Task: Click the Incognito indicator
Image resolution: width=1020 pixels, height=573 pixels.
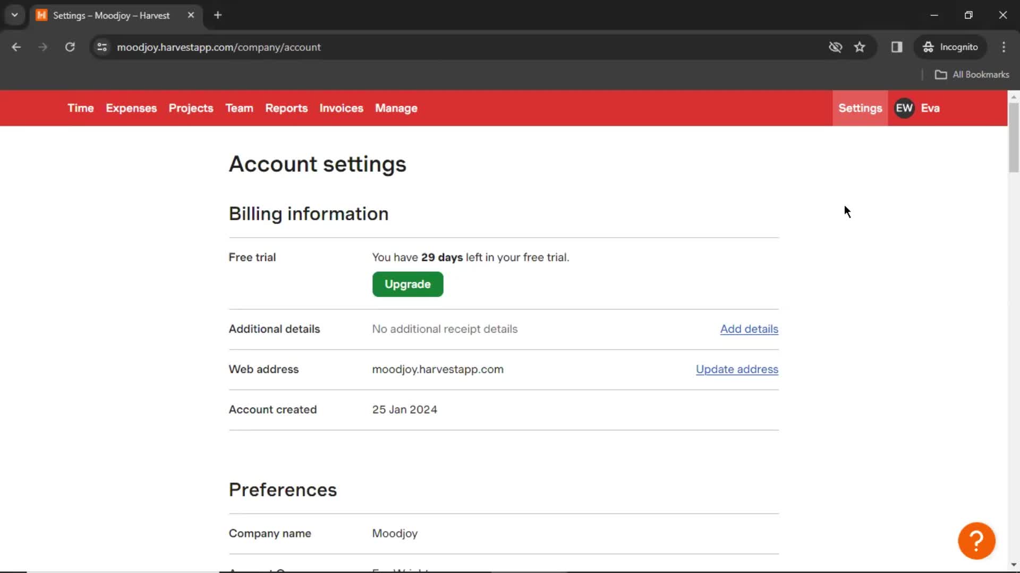Action: pos(950,47)
